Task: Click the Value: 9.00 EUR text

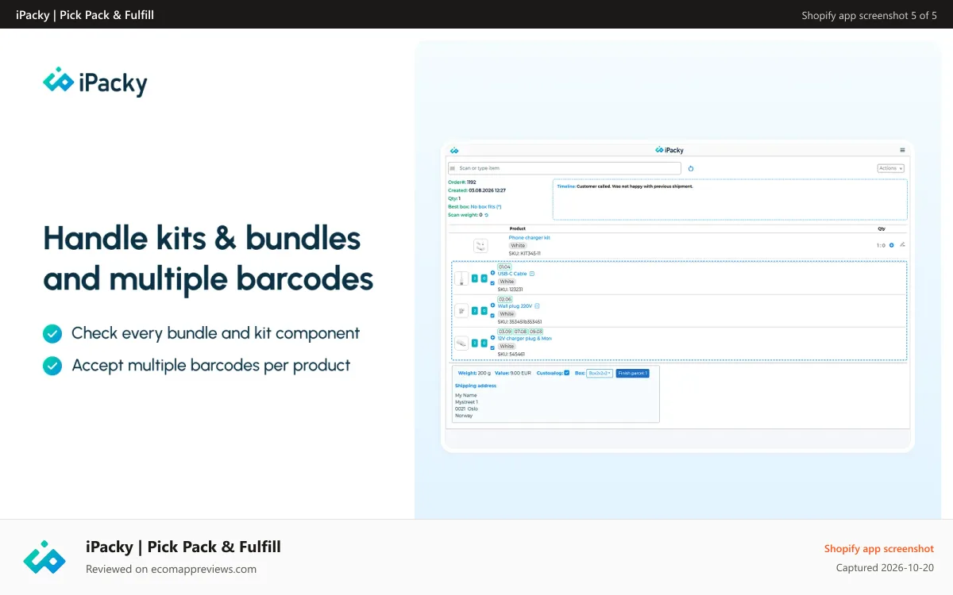Action: [x=513, y=373]
